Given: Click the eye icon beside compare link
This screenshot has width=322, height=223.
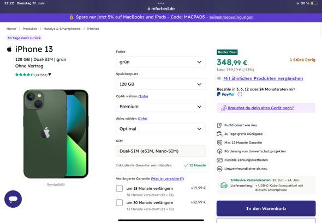Looking at the screenshot, I should point(219,78).
